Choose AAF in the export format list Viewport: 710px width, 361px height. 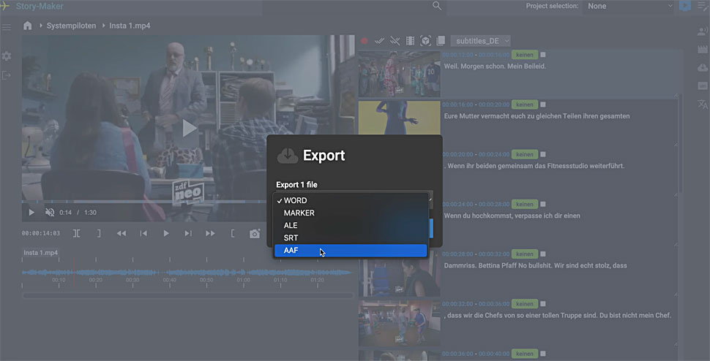tap(351, 251)
